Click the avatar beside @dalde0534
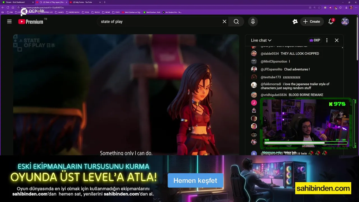This screenshot has height=202, width=359. 254,54
